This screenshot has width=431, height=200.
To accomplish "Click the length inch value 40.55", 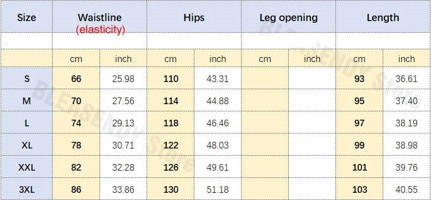I will pos(407,189).
